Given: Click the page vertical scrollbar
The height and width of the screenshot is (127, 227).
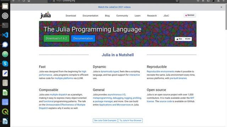Looking at the screenshot, I should (x=226, y=17).
